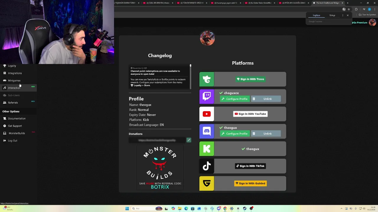Viewport: 378px width, 212px height.
Task: Click the TikTok platform logo tile
Action: coord(207,166)
